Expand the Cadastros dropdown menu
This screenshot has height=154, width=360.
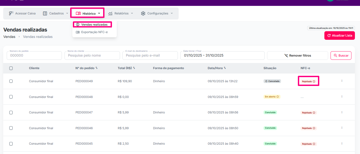pyautogui.click(x=56, y=13)
